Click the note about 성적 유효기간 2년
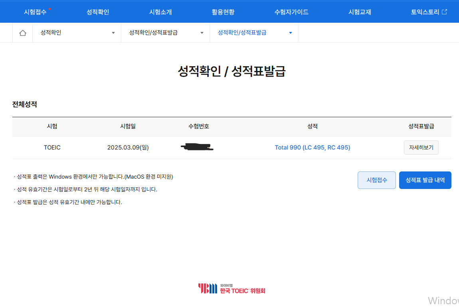459x307 pixels. 85,189
